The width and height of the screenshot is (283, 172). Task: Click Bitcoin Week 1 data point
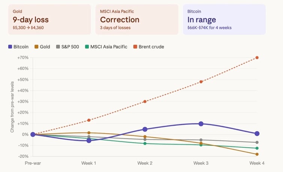89,140
